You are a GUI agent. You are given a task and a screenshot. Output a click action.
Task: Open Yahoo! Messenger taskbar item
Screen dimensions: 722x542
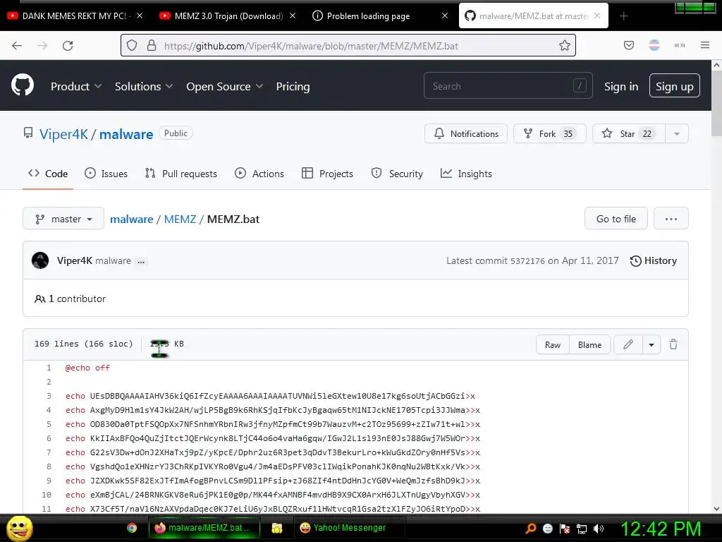(x=350, y=528)
